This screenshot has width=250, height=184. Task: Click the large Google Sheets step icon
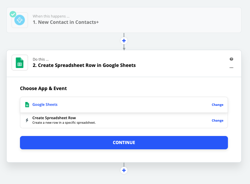(20, 62)
